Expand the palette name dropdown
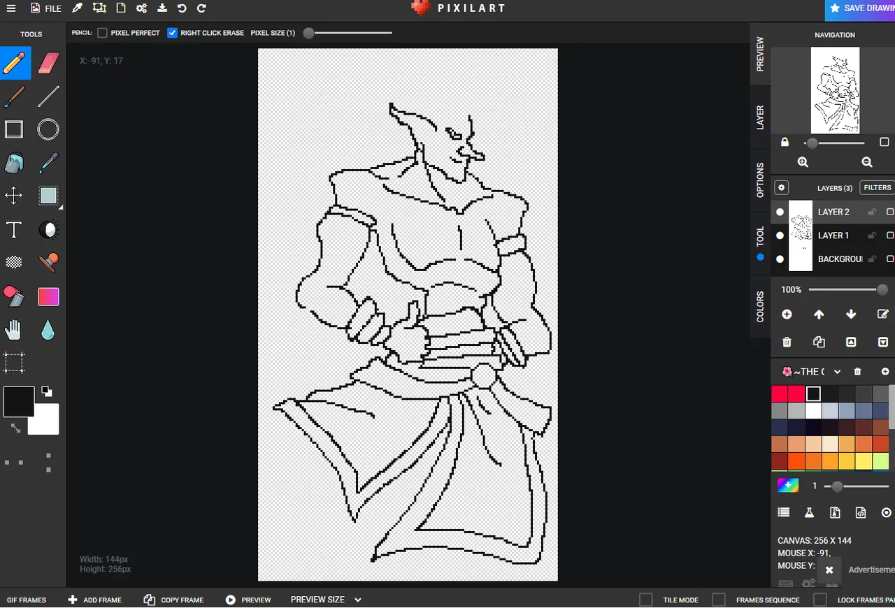This screenshot has width=895, height=608. (837, 372)
